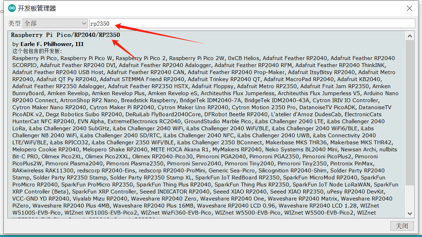This screenshot has width=422, height=237.
Task: Click 'Makerbase MKS THR36' text
Action: click(x=296, y=143)
